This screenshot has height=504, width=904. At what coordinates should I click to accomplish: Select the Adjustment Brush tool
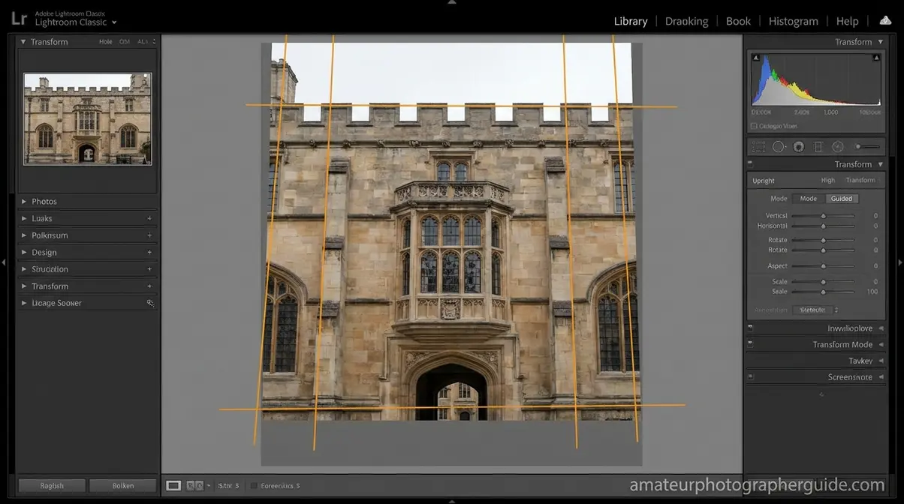[x=858, y=146]
